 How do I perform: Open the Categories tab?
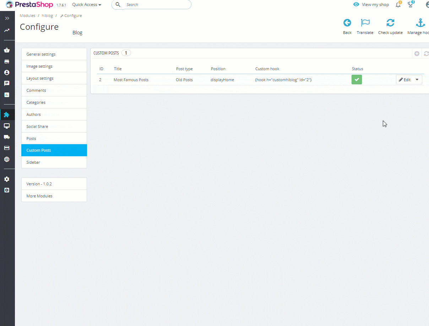pos(54,102)
